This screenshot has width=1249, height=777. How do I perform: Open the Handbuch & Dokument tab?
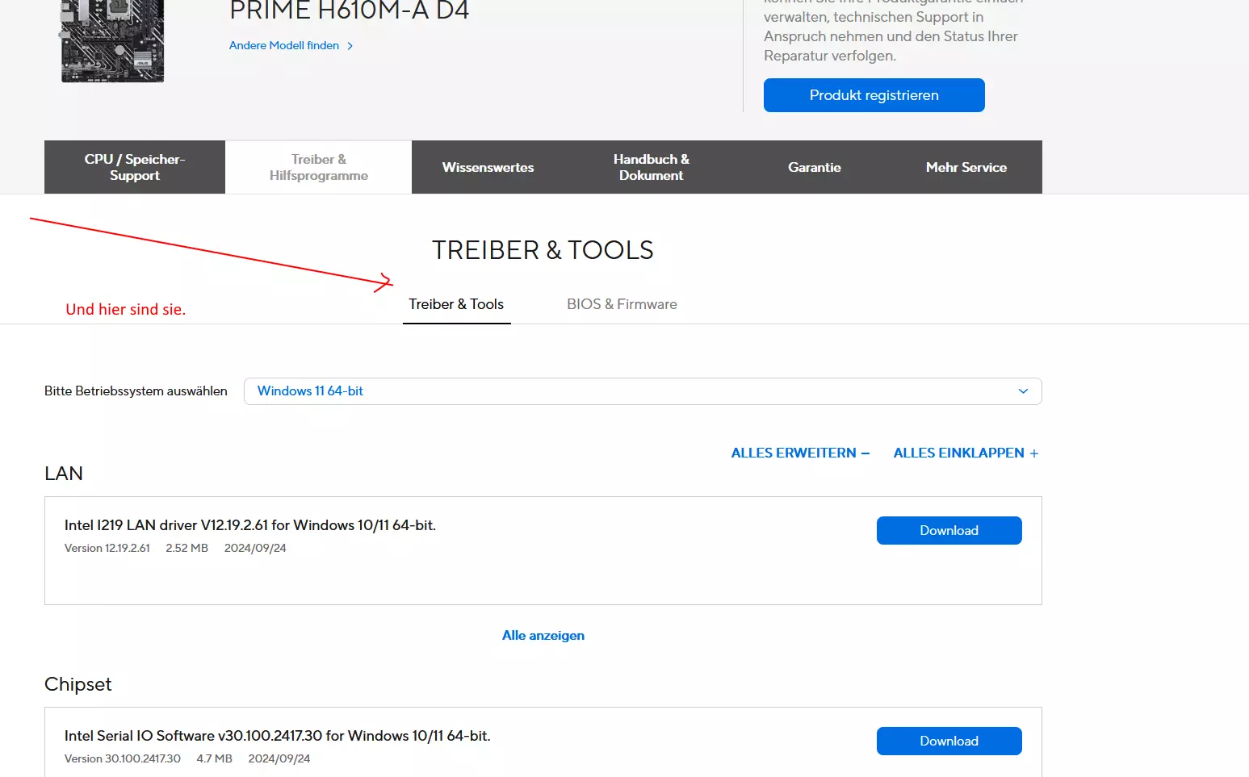point(651,167)
